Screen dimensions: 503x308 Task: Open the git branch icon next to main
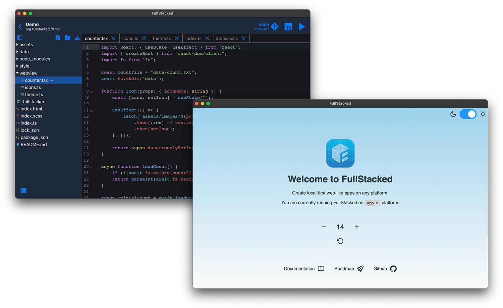point(275,27)
